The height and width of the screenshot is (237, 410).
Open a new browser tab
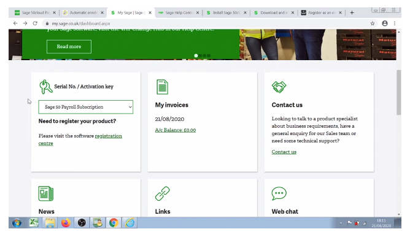[x=352, y=12]
